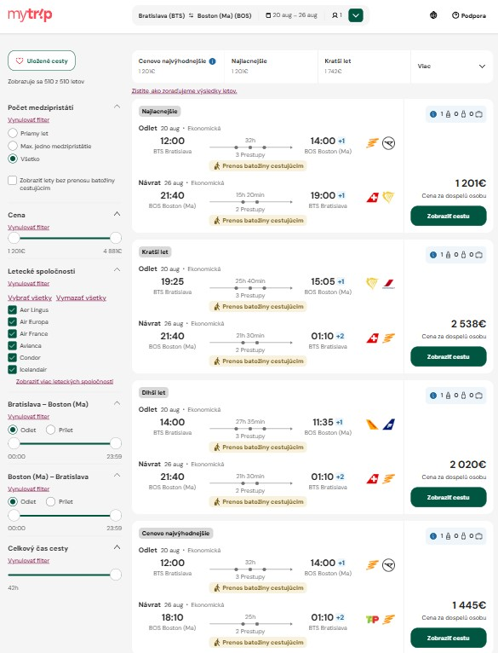Screen dimensions: 498x653
Task: Click baggage info icon on the 1 201€ flight
Action: pyautogui.click(x=433, y=114)
